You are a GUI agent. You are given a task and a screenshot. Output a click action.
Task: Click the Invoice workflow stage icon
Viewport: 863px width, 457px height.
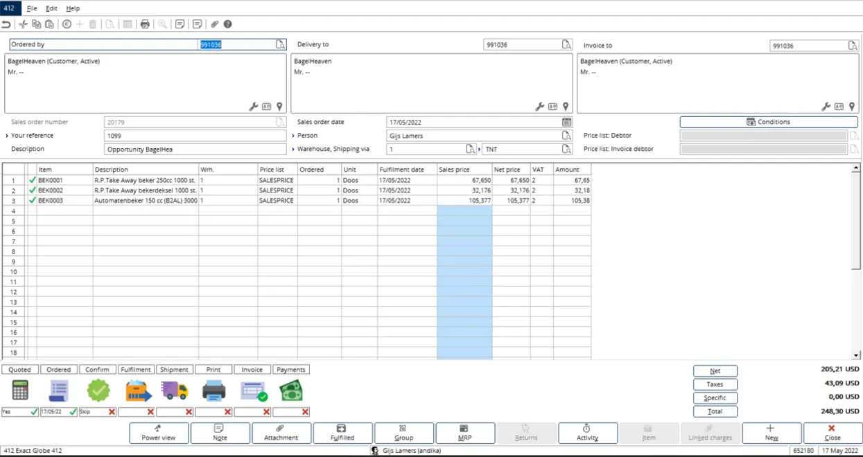point(253,391)
